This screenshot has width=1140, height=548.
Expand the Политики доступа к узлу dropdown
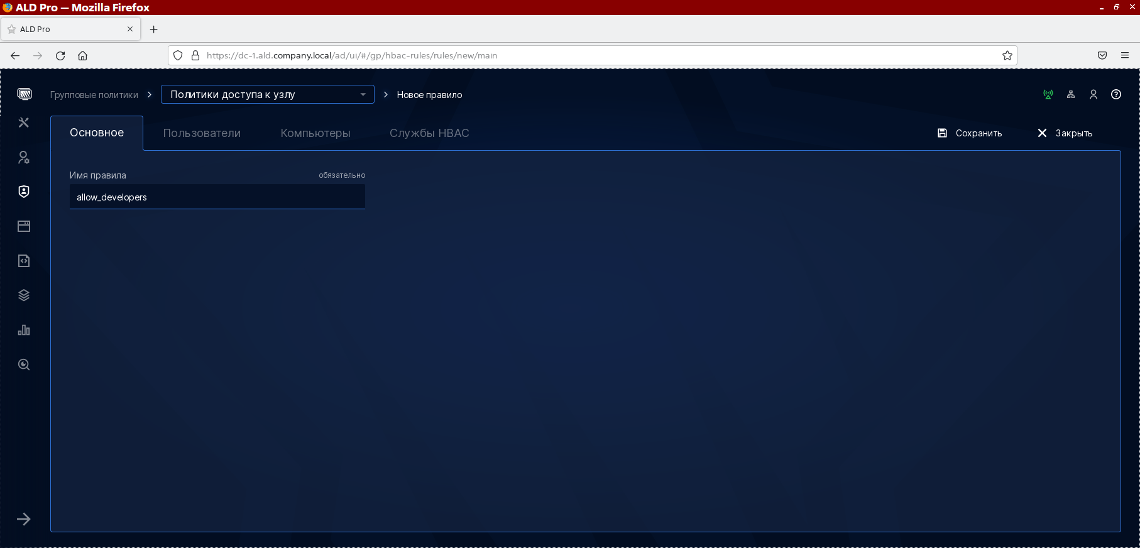coord(268,94)
